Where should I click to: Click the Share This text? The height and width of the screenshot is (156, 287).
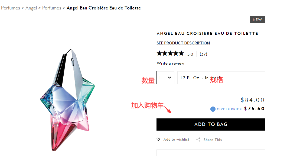pyautogui.click(x=213, y=140)
